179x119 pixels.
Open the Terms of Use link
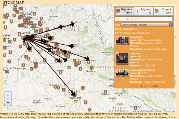(169, 111)
